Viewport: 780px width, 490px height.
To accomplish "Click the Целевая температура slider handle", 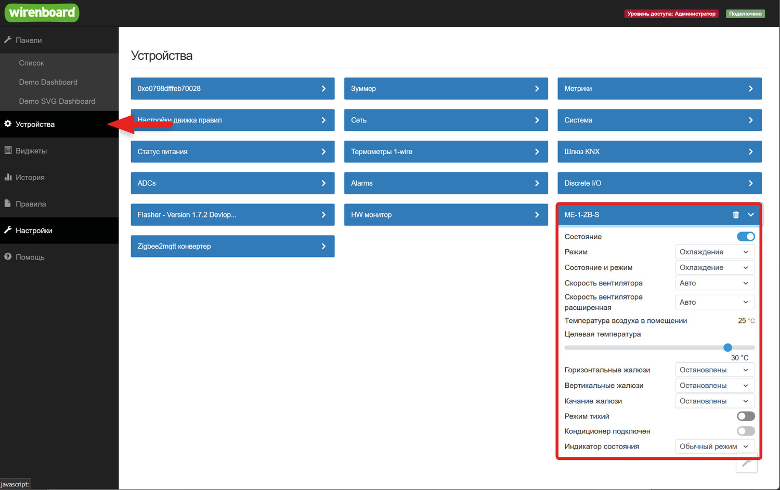I will pos(727,348).
